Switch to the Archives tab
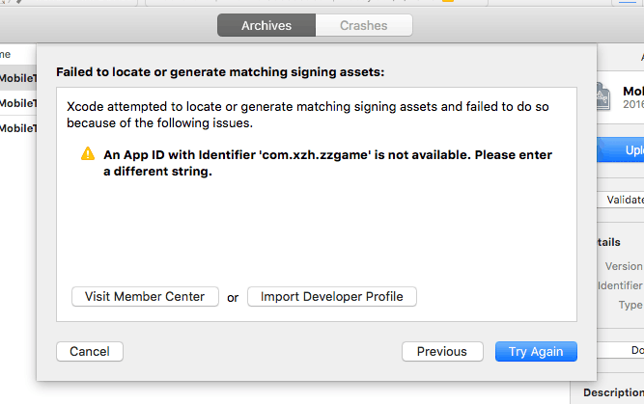 pyautogui.click(x=266, y=25)
